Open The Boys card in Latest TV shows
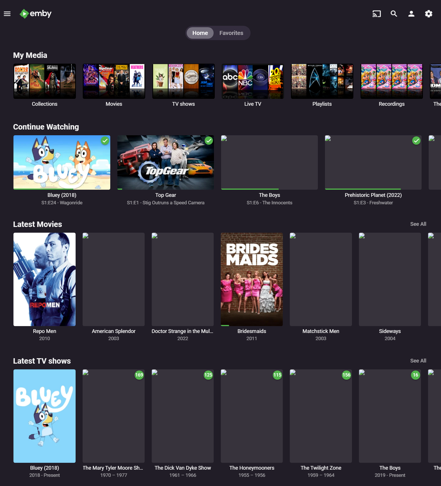This screenshot has height=486, width=441. tap(390, 416)
